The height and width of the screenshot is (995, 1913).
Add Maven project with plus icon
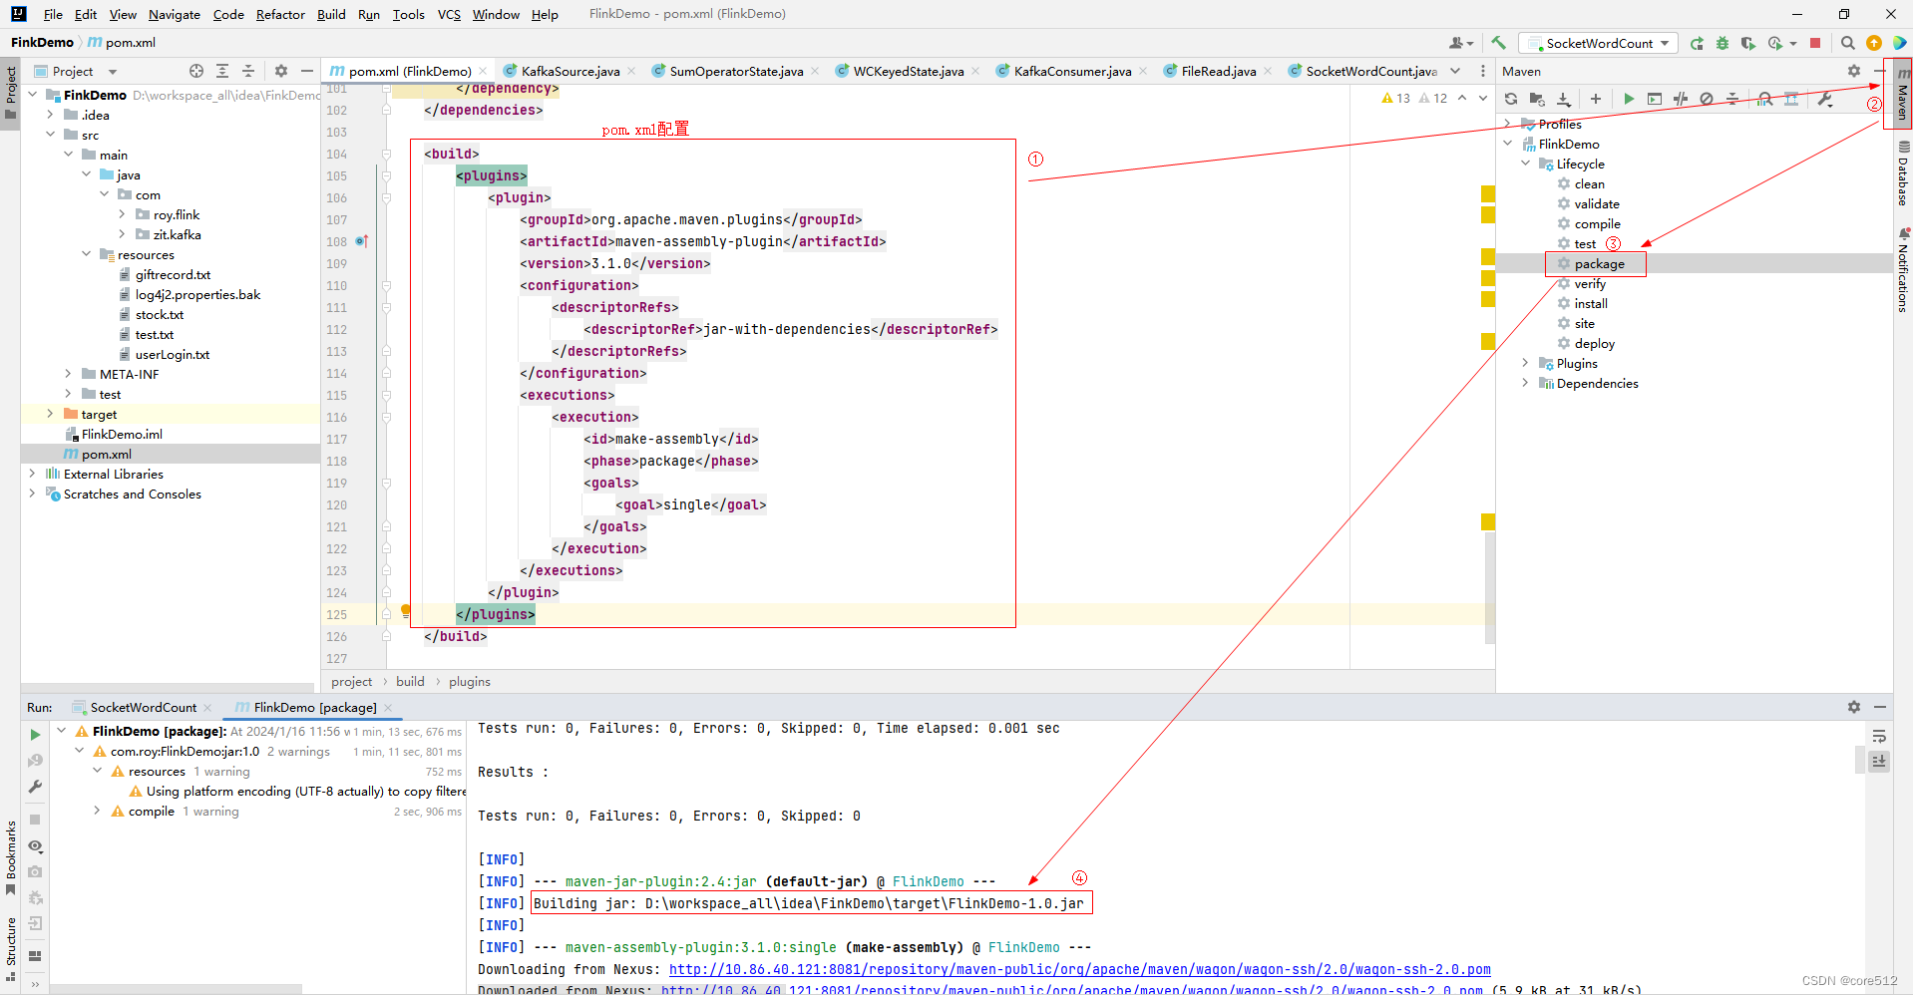1596,99
